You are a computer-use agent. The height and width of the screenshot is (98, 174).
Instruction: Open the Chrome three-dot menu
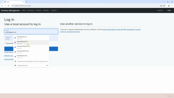172,6
